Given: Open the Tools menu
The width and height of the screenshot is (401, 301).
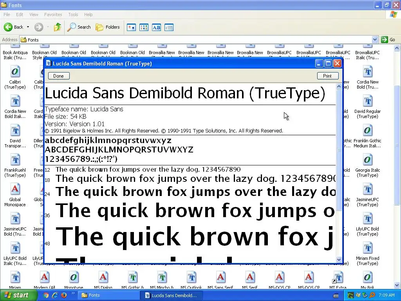Looking at the screenshot, I should pyautogui.click(x=73, y=15).
